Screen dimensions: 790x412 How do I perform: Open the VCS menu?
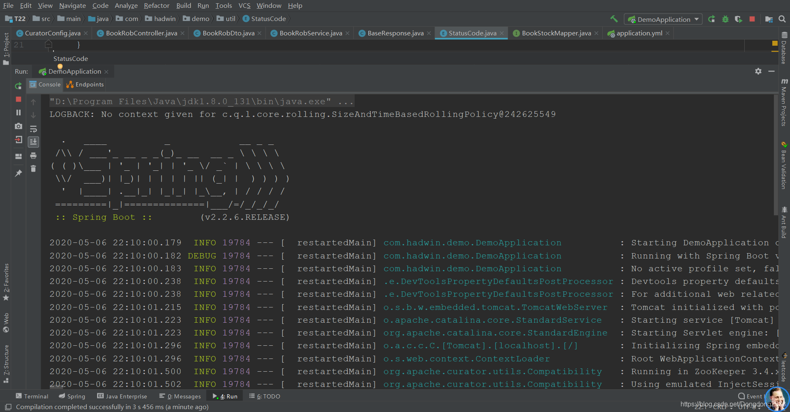(x=244, y=5)
